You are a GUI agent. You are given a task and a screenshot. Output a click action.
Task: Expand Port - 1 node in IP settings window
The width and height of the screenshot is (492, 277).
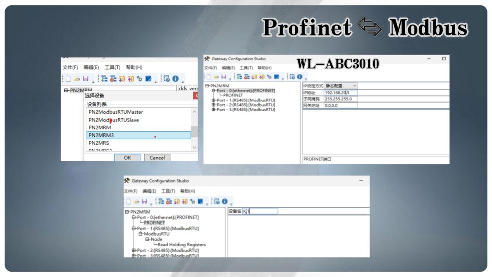tap(213, 100)
